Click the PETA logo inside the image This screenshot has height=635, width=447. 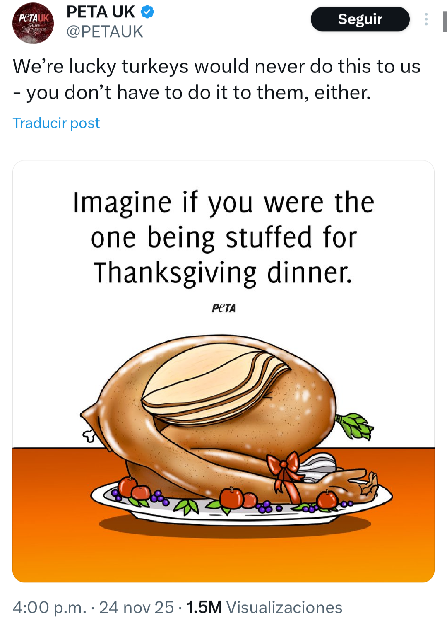[x=223, y=308]
